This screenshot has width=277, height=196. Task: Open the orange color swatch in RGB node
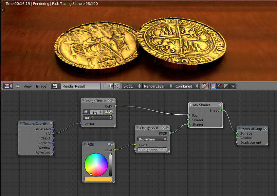coord(99,179)
